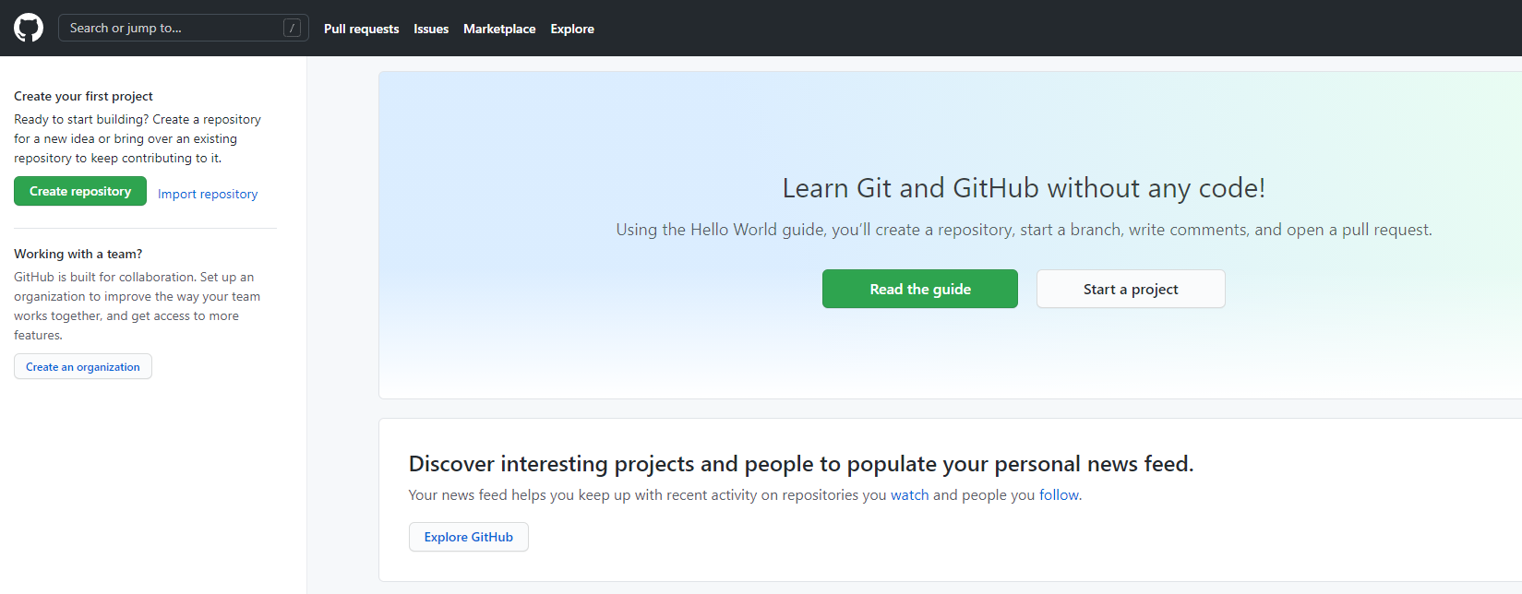1522x594 pixels.
Task: Click the 'Discover interesting projects' heading
Action: pos(801,464)
